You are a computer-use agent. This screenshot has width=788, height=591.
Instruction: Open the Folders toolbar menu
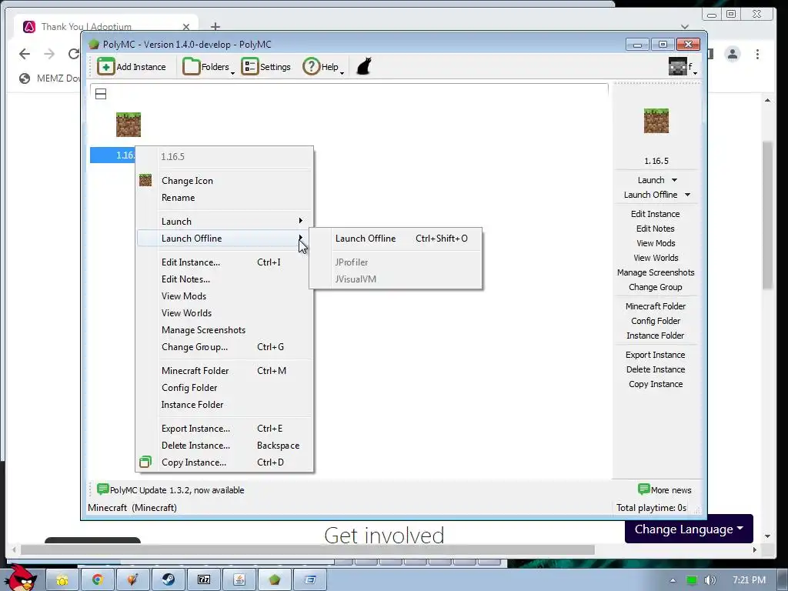point(209,67)
